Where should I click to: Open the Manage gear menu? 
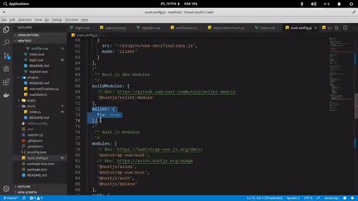pyautogui.click(x=6, y=189)
